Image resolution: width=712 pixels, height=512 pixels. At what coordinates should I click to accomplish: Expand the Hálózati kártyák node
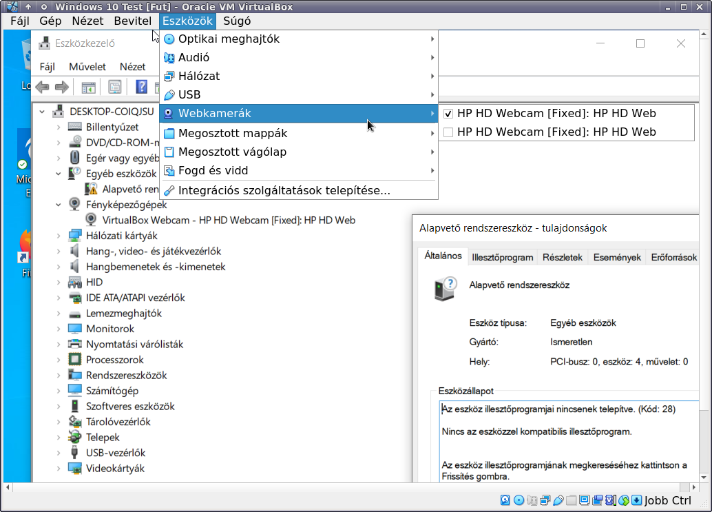(x=59, y=236)
